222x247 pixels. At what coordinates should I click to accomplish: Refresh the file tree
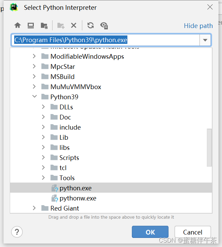point(91,25)
